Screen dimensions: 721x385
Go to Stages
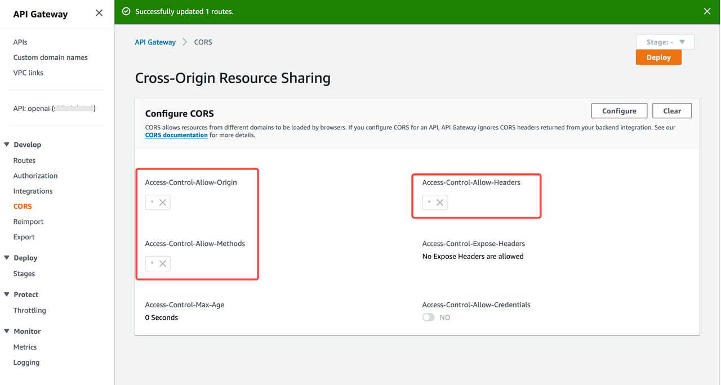24,274
